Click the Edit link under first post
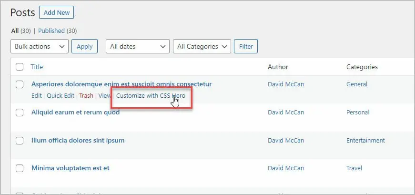The image size is (415, 195). [x=36, y=96]
